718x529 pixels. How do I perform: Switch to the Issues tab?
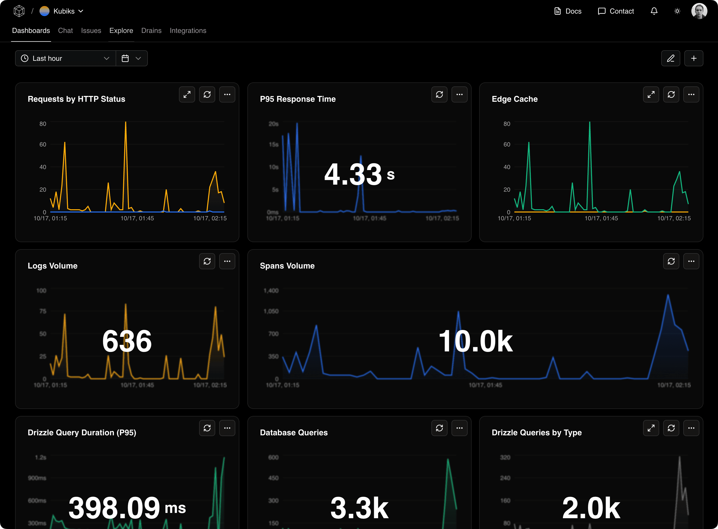tap(91, 31)
